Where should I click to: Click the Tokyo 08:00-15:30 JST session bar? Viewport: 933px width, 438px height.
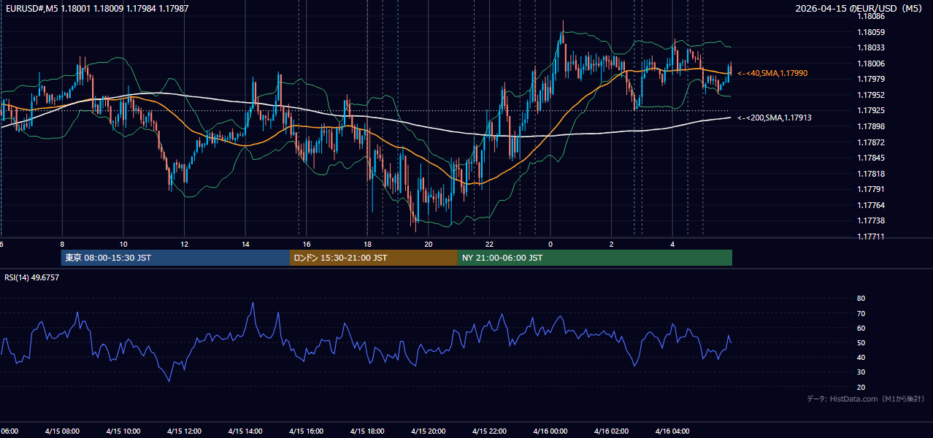[175, 258]
